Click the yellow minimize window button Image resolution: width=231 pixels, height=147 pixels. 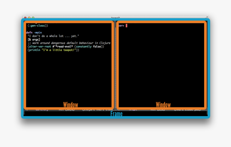[x=29, y=18]
